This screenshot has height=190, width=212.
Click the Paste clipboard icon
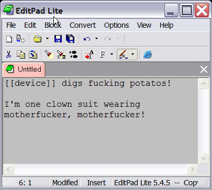[x=33, y=54]
